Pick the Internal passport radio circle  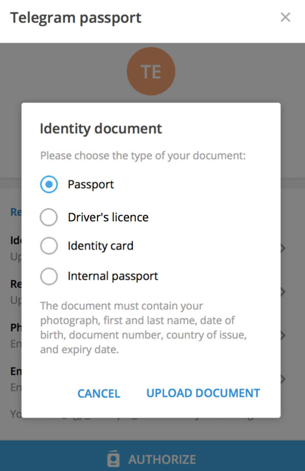49,277
